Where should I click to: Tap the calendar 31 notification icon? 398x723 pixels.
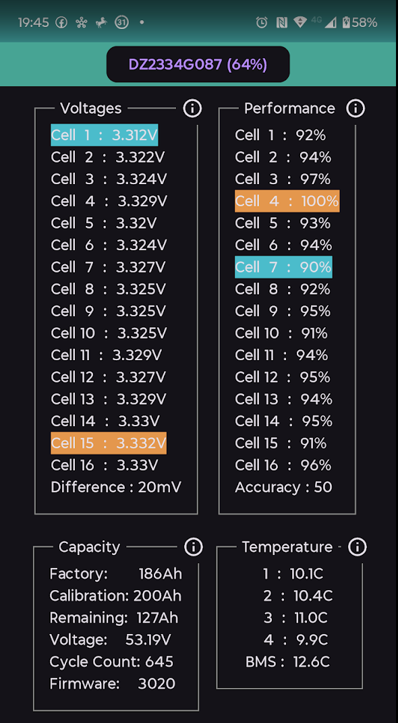click(x=121, y=22)
